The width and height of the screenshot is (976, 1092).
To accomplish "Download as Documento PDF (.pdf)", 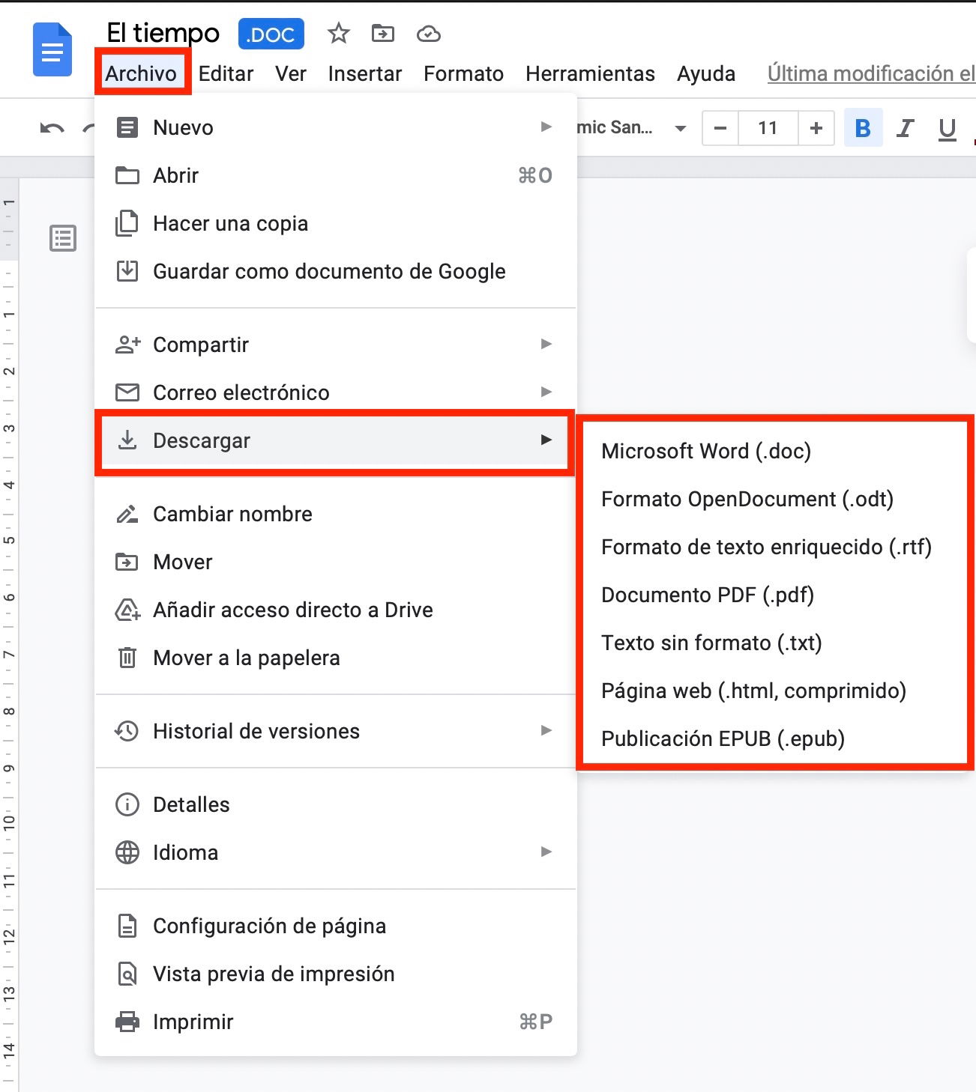I will pyautogui.click(x=775, y=595).
